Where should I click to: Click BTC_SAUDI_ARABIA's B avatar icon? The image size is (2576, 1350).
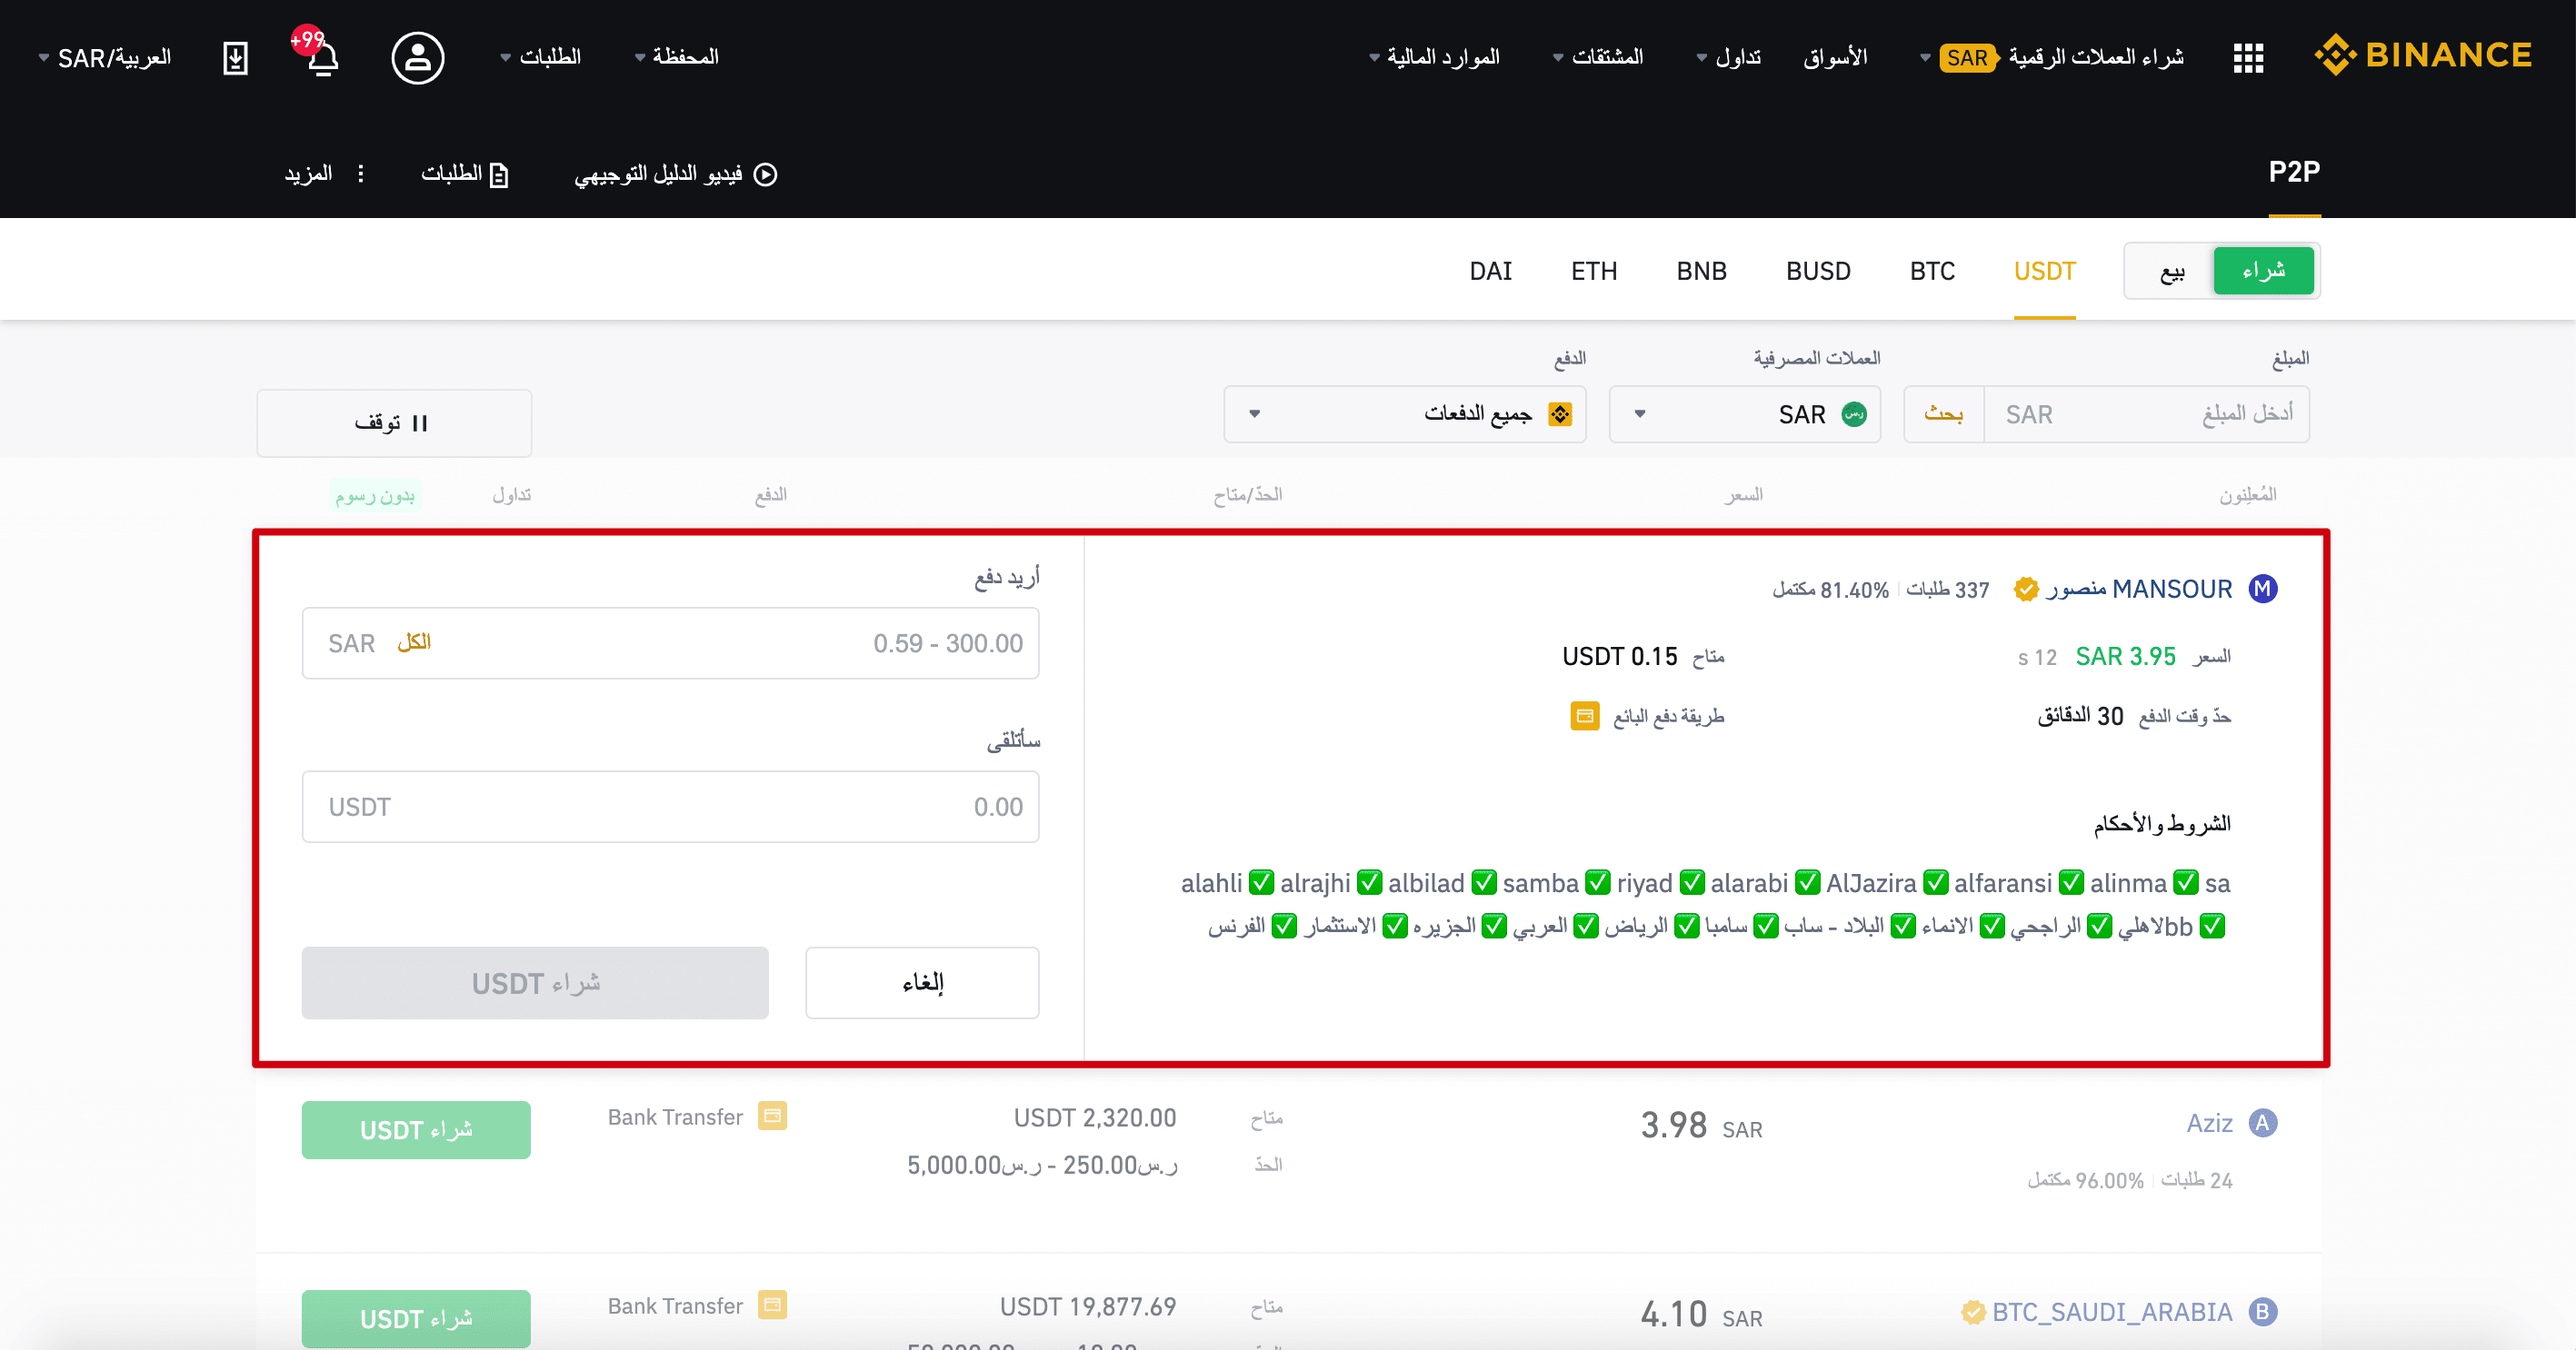pos(2262,1312)
